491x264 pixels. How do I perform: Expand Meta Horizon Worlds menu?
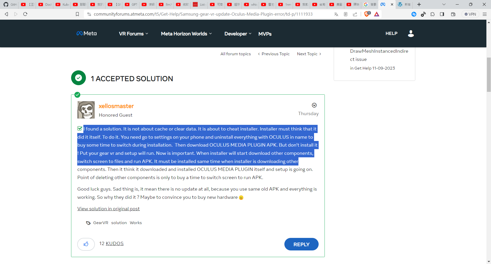186,34
